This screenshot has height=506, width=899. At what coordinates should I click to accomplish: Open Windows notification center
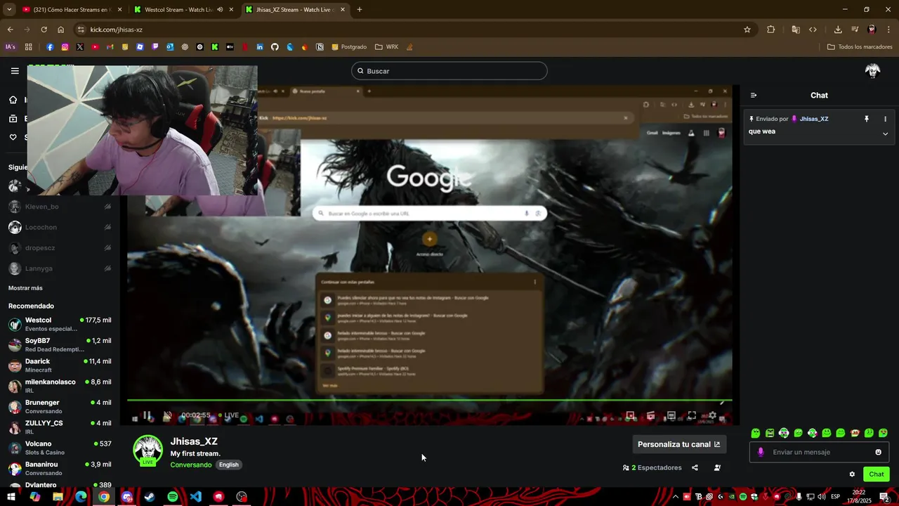click(x=885, y=497)
